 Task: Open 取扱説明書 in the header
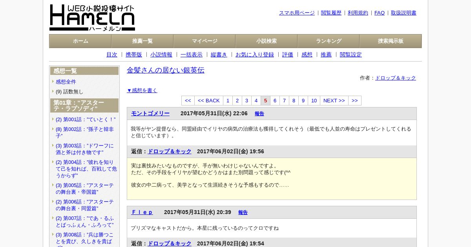pos(403,13)
